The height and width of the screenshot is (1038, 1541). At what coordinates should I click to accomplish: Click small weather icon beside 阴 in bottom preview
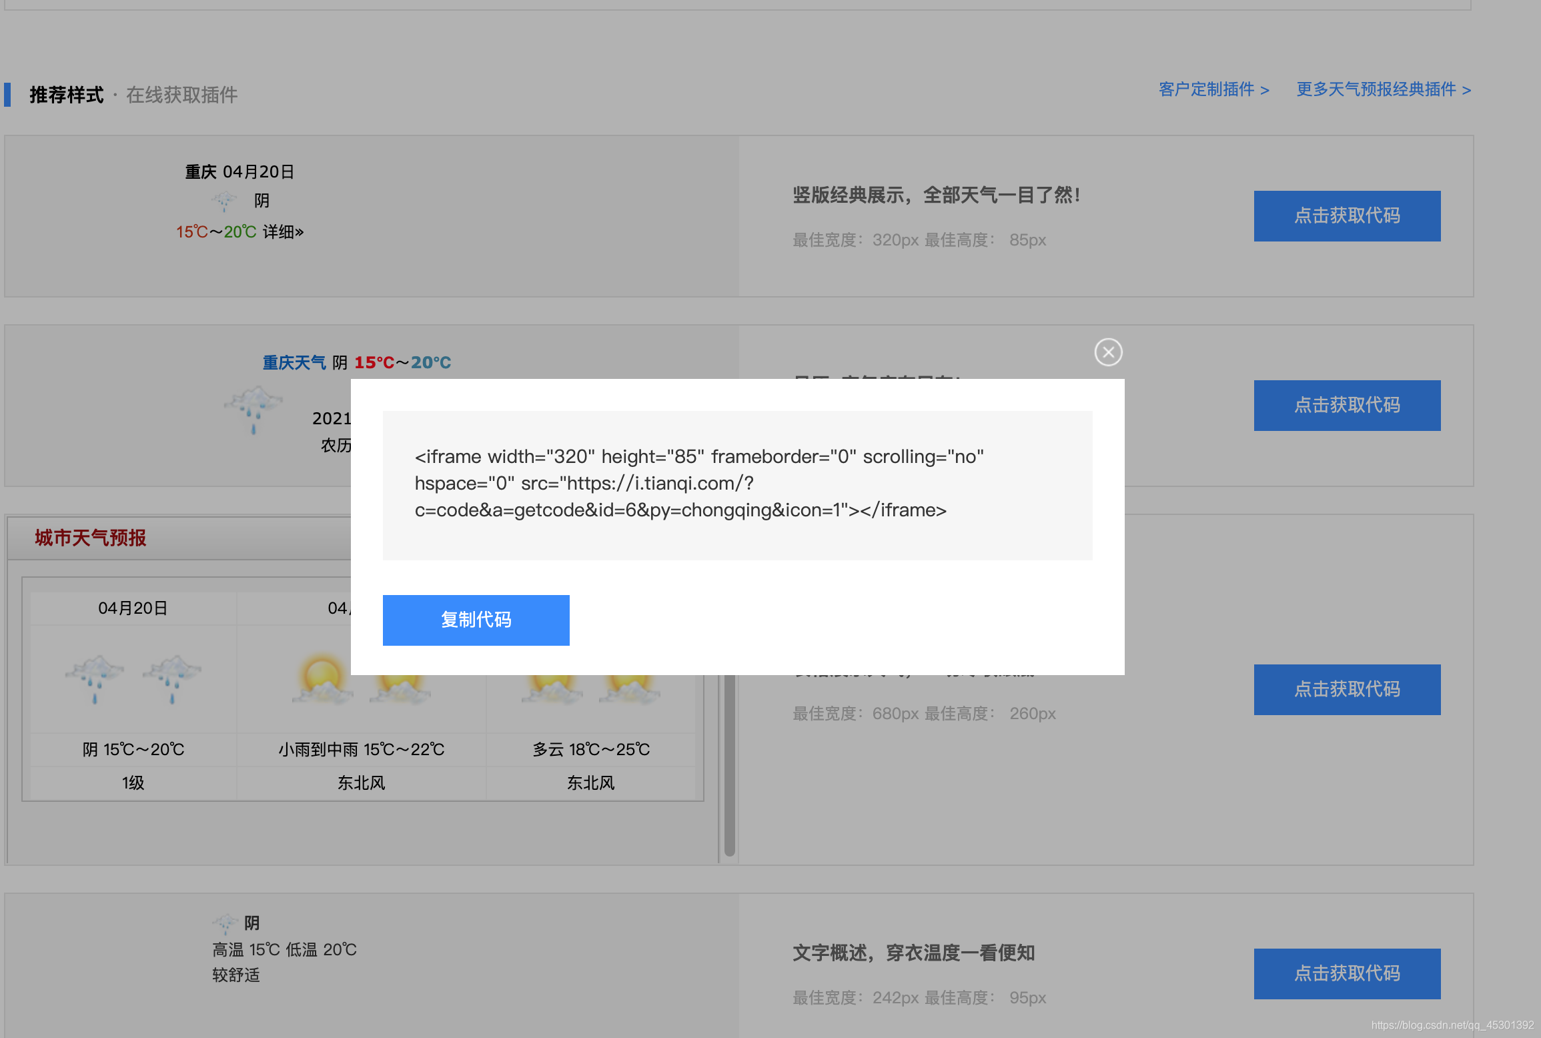click(x=225, y=923)
